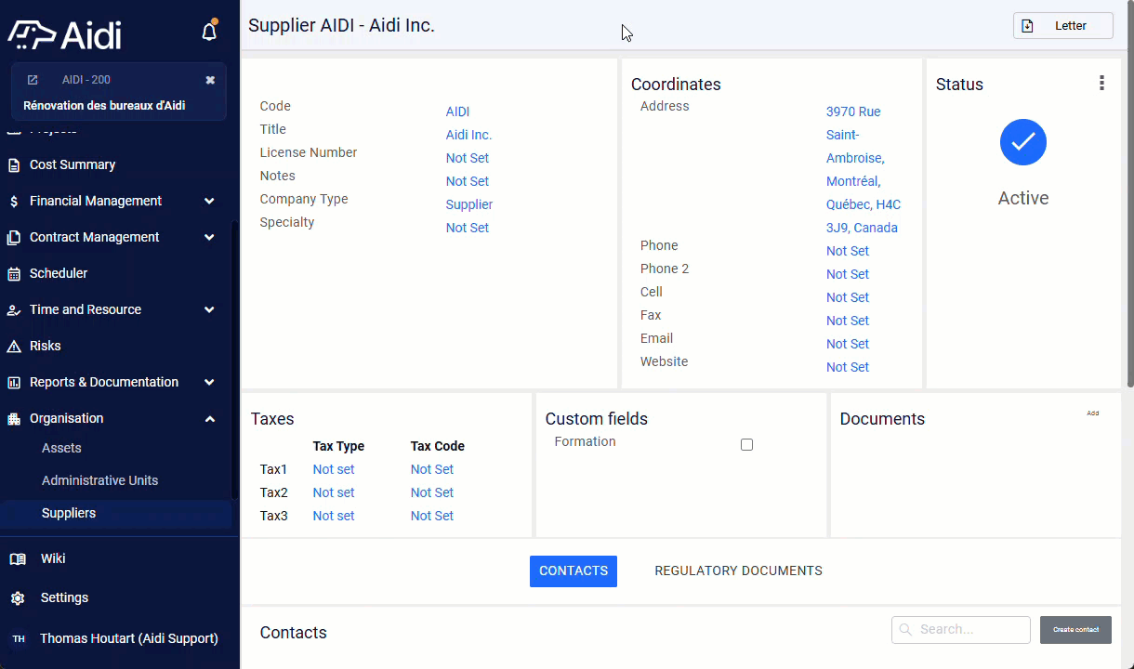
Task: Click the Scheduler calendar icon
Action: [14, 274]
